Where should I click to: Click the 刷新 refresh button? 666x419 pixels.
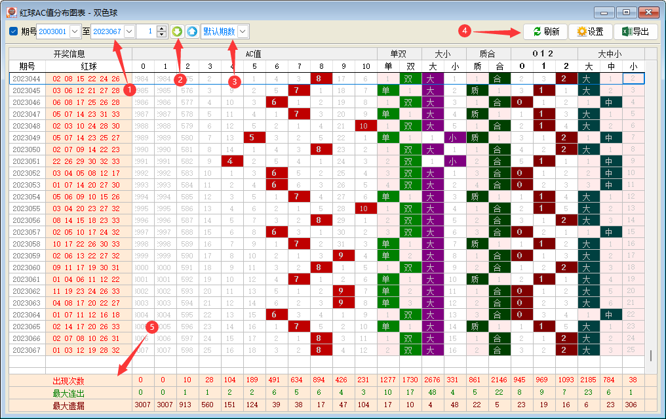point(545,31)
